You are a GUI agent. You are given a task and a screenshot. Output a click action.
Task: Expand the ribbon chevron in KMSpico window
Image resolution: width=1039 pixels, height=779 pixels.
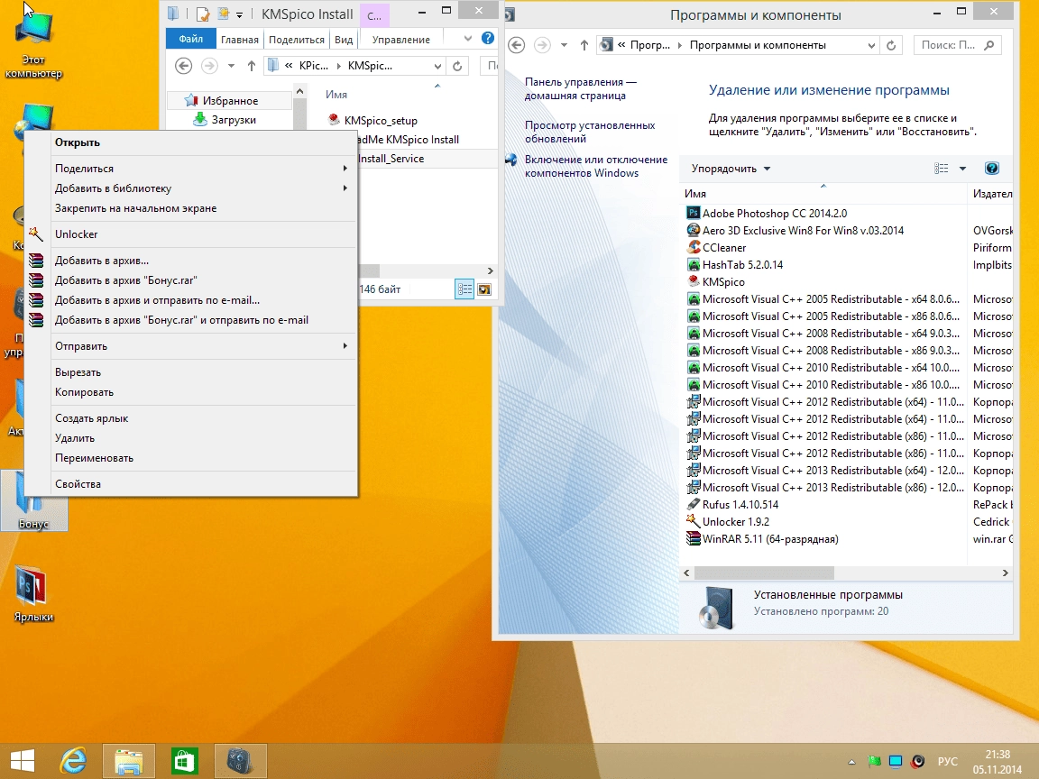click(468, 39)
